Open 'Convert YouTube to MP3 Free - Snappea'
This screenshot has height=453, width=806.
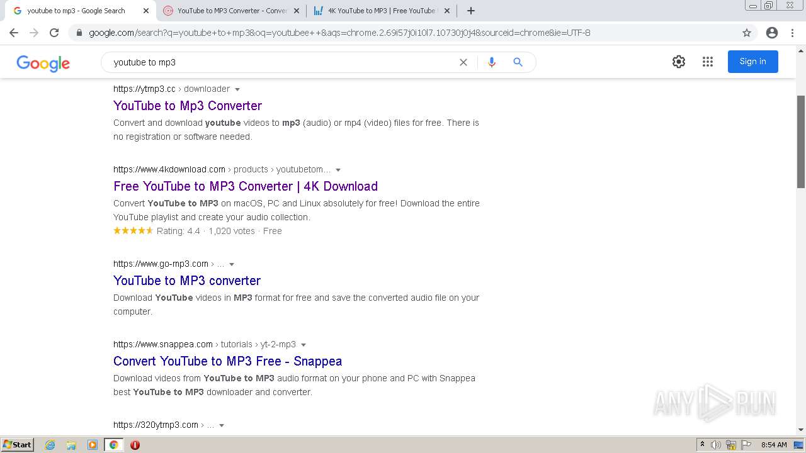pyautogui.click(x=228, y=361)
